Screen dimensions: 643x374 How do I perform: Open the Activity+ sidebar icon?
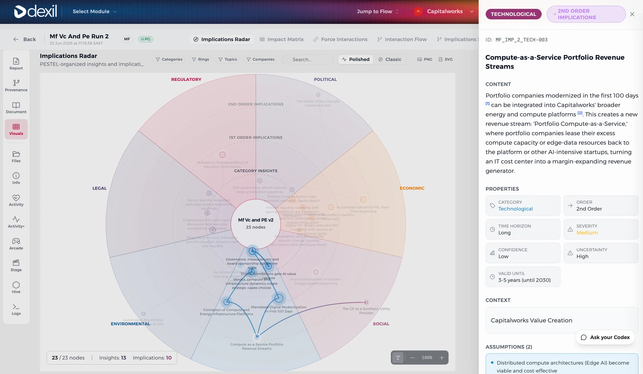coord(16,222)
